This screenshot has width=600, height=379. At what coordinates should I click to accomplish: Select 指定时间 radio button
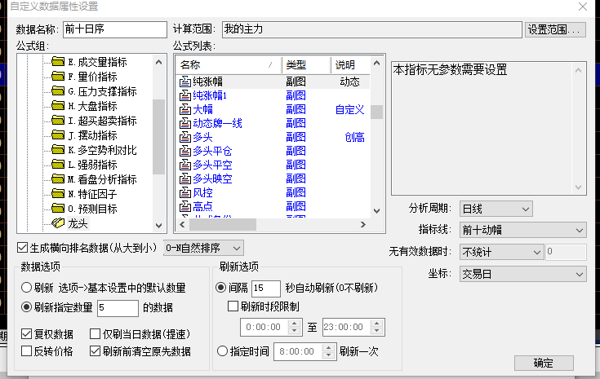[222, 350]
